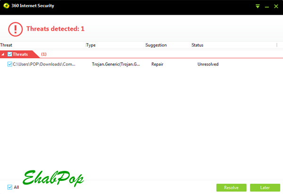283x194 pixels.
Task: Click the 360 Internet Security logo icon
Action: click(x=6, y=6)
